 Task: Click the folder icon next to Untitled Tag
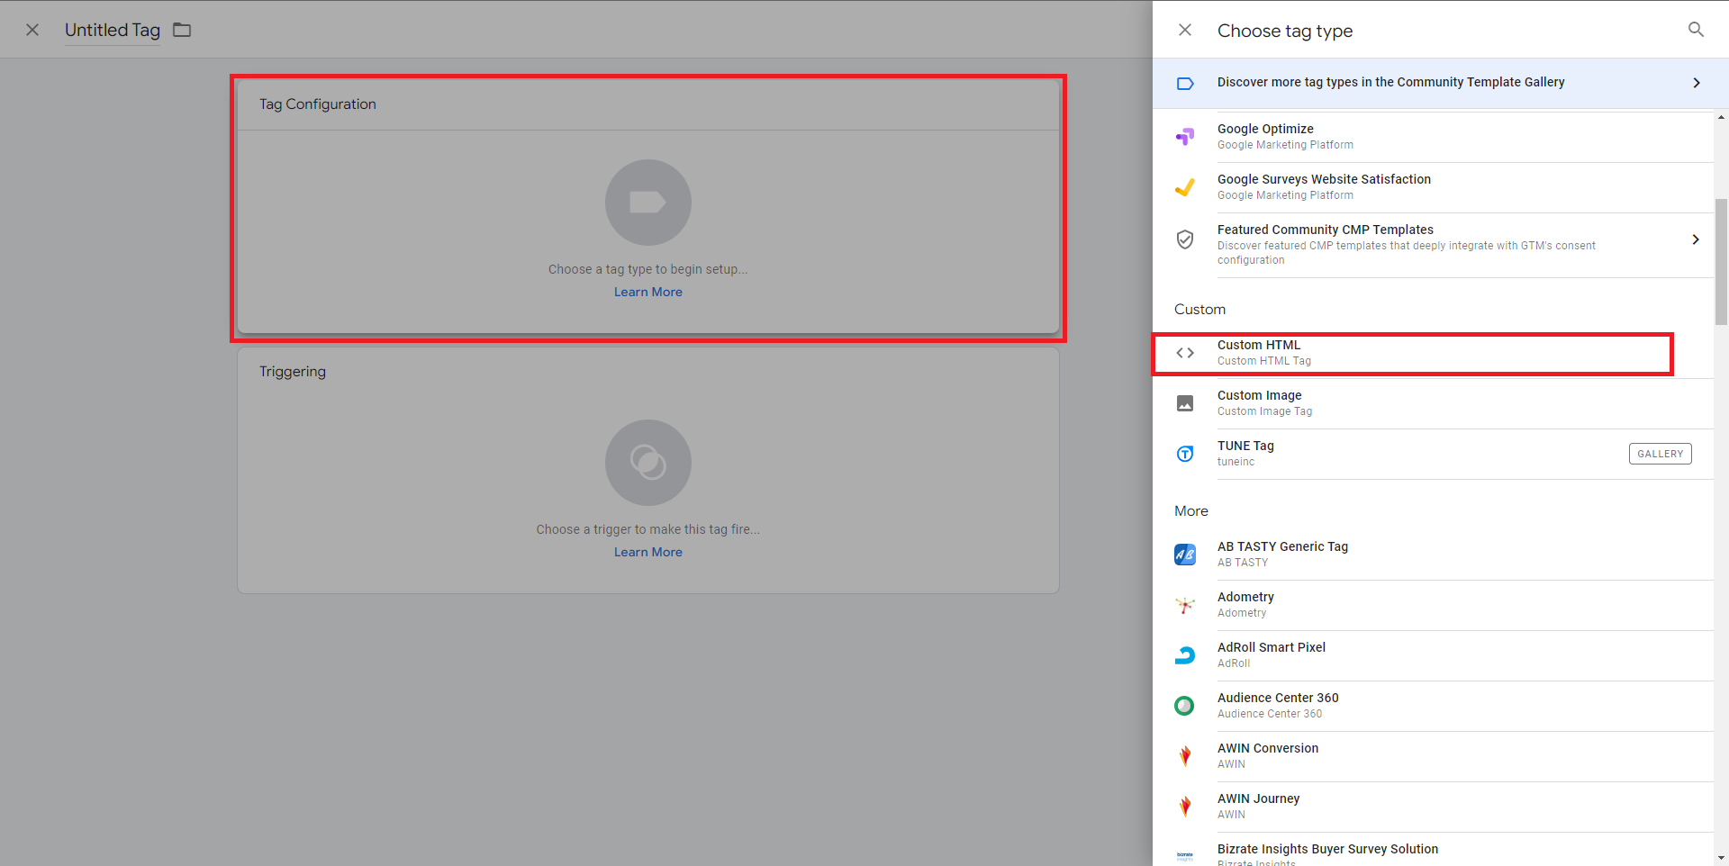182,30
